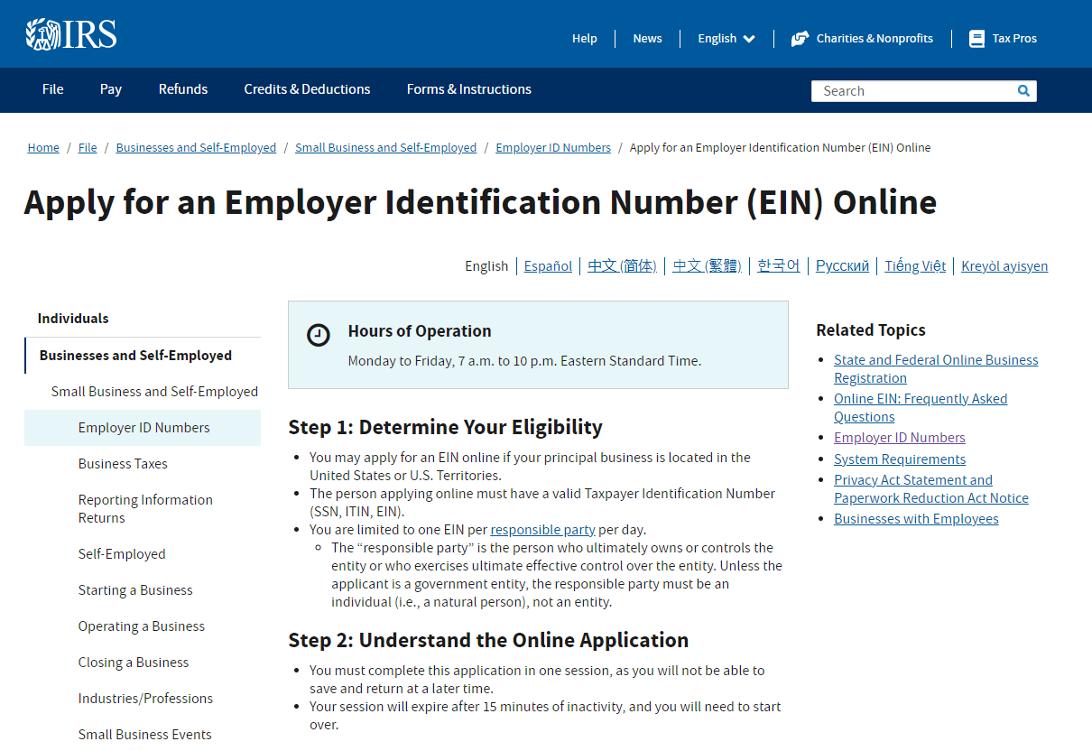Open Businesses with Employees related topic
Image resolution: width=1092 pixels, height=751 pixels.
[x=916, y=519]
